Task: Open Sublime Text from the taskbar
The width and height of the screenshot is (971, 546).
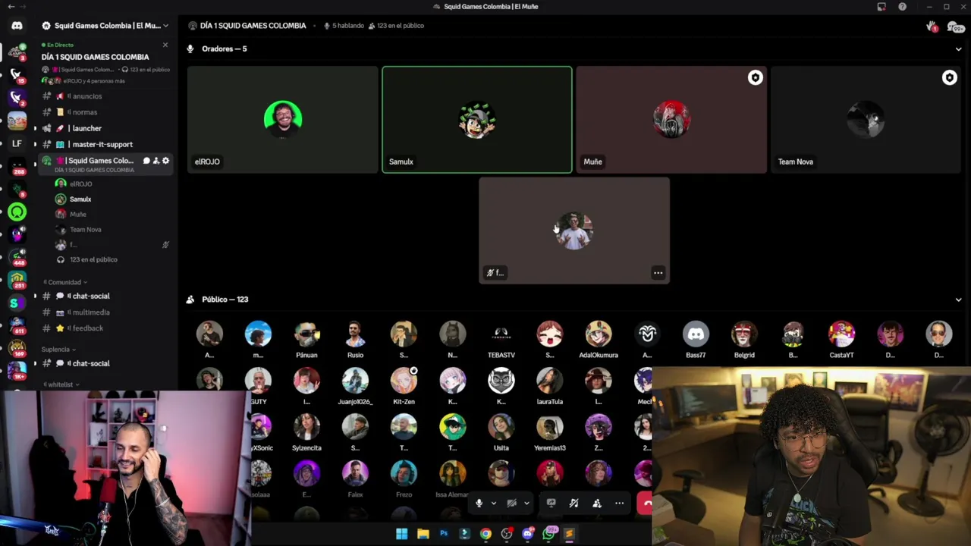Action: point(569,534)
